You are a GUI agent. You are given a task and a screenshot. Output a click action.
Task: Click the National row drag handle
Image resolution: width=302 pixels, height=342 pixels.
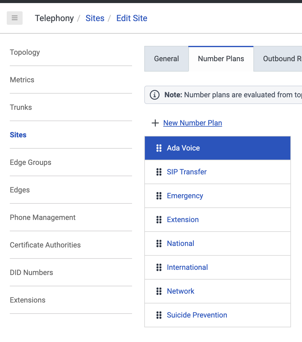click(159, 243)
